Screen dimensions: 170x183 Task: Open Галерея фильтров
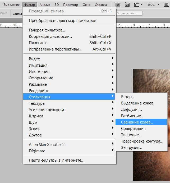70,30
